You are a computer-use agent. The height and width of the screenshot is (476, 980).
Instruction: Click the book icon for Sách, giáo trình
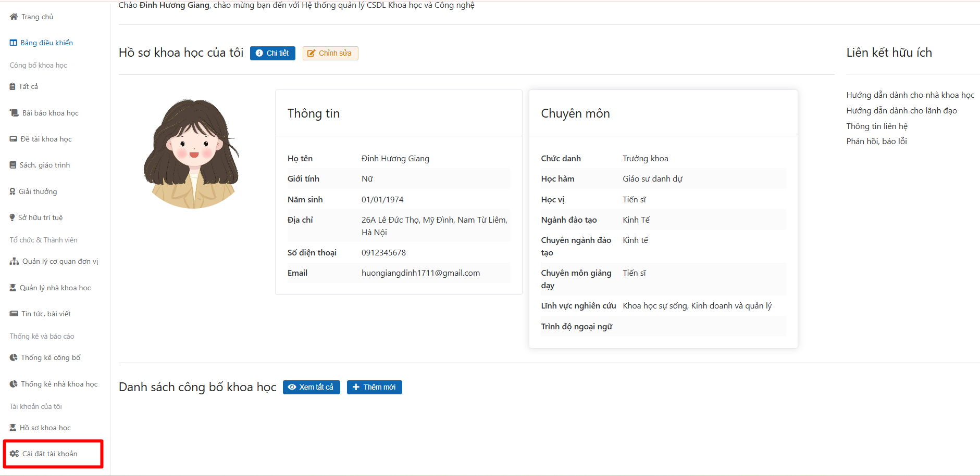click(x=13, y=165)
